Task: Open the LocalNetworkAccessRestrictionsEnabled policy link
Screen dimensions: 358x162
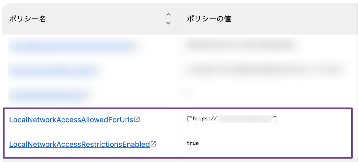Action: (x=80, y=144)
